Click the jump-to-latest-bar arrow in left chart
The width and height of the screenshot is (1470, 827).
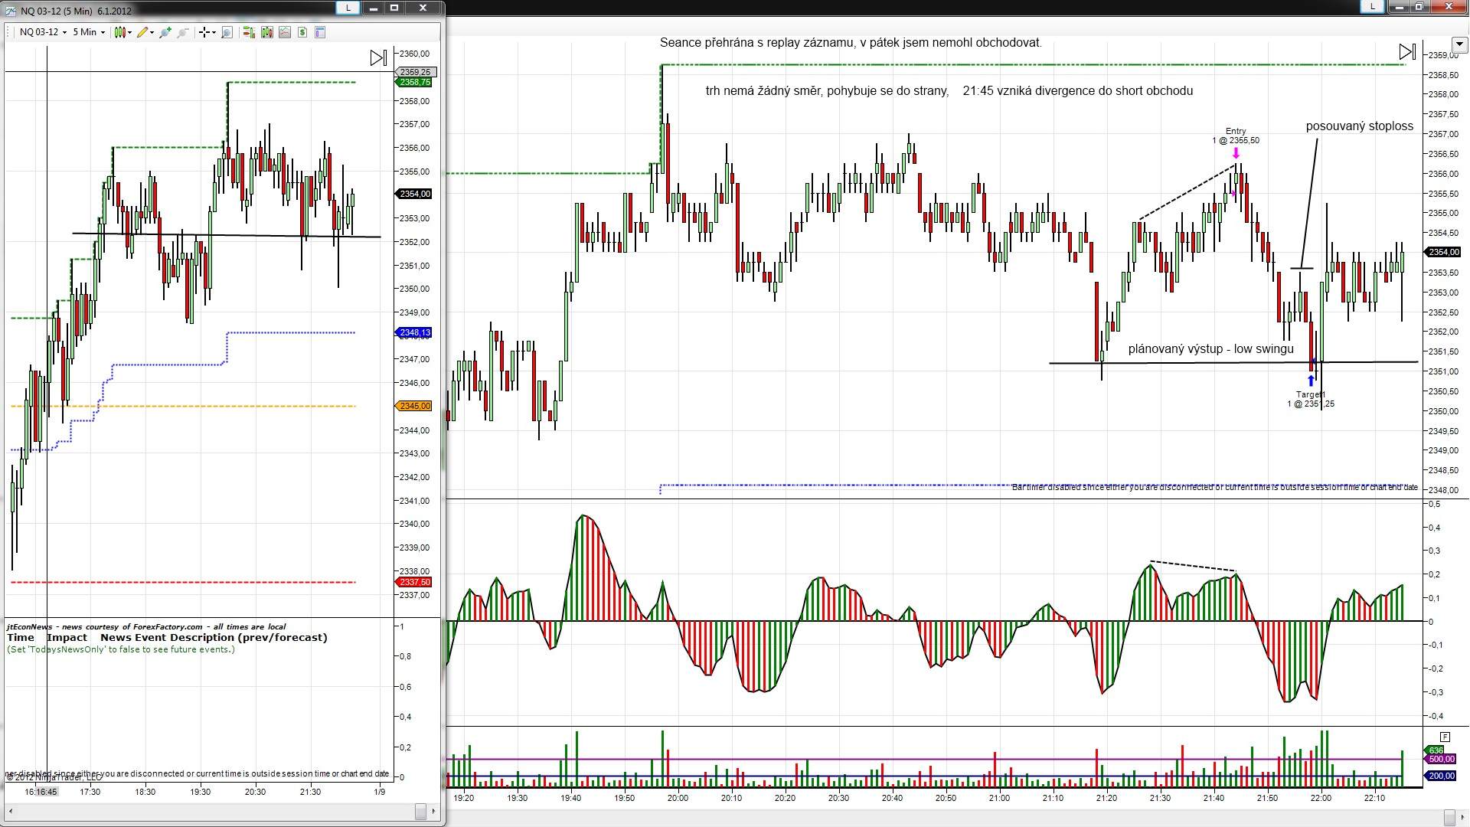(x=378, y=58)
